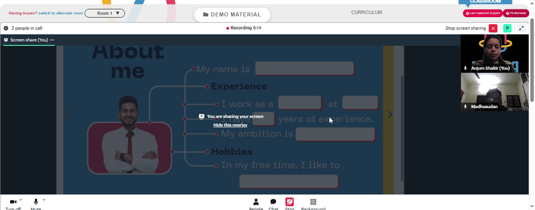Click mic icon on Anjum Shakir's tile

click(x=465, y=68)
